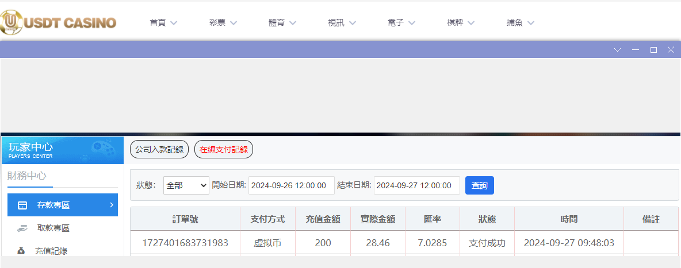Viewport: 681px width, 268px height.
Task: Expand the chevron next to 視訊
Action: (x=352, y=24)
